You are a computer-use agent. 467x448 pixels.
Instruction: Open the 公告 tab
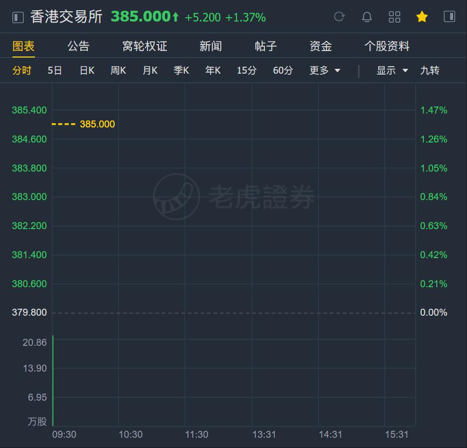click(x=78, y=46)
